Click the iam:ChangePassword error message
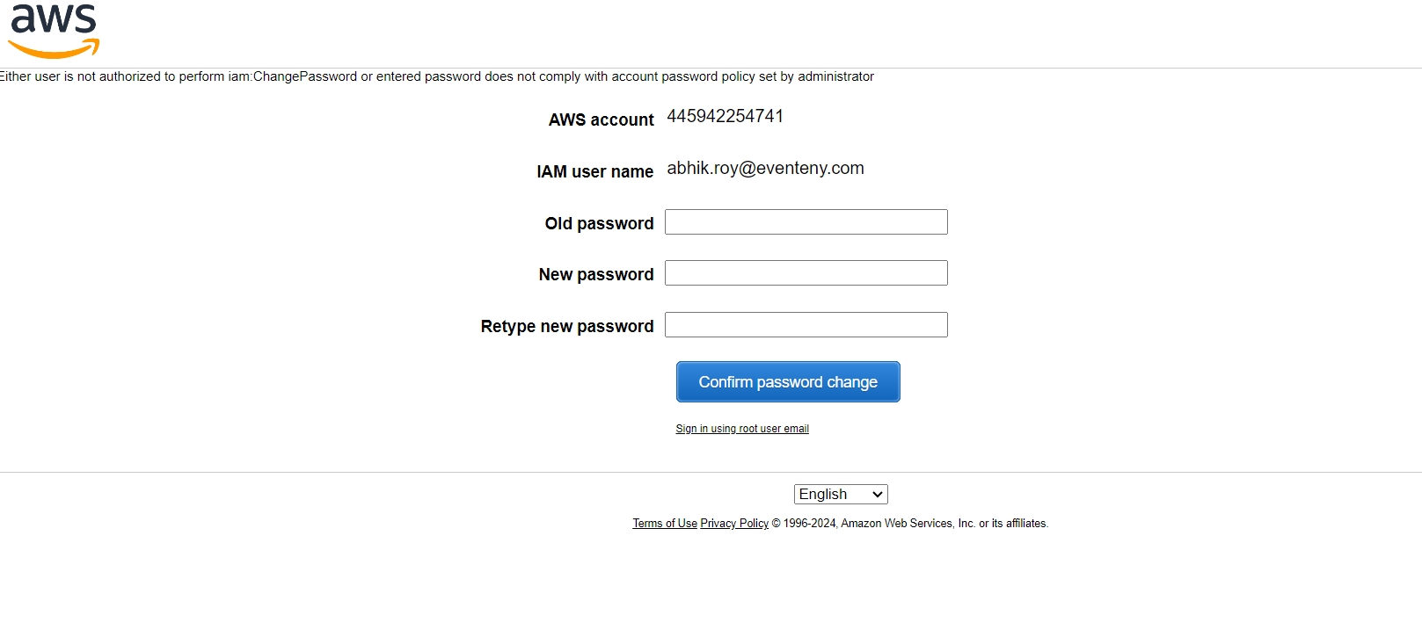 point(437,76)
